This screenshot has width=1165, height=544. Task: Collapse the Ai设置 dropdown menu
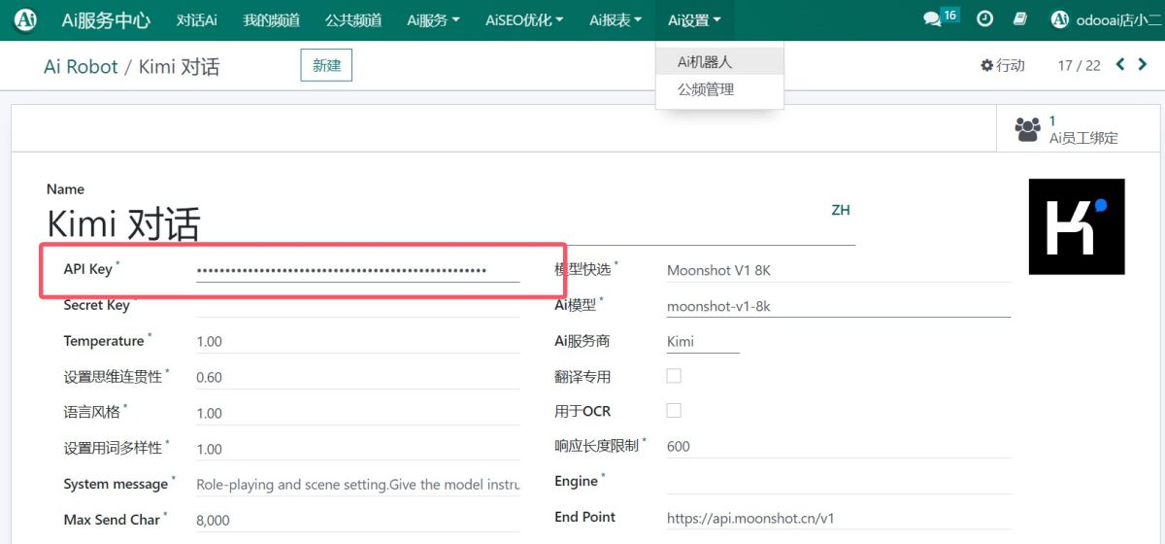[x=694, y=19]
